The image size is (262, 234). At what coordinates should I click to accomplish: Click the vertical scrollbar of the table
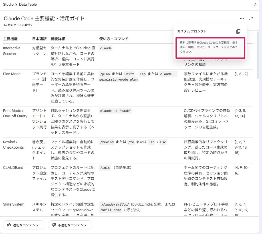point(258,55)
